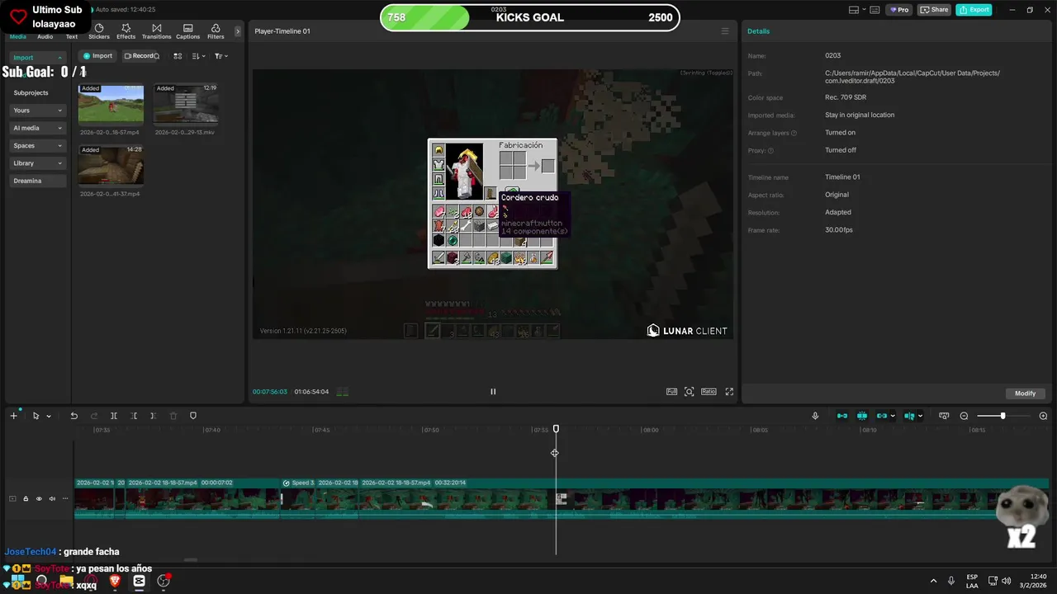
Task: Open the Filters panel
Action: (x=216, y=31)
